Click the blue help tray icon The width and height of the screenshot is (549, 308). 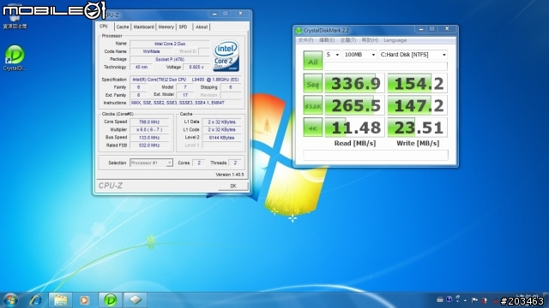click(x=449, y=299)
